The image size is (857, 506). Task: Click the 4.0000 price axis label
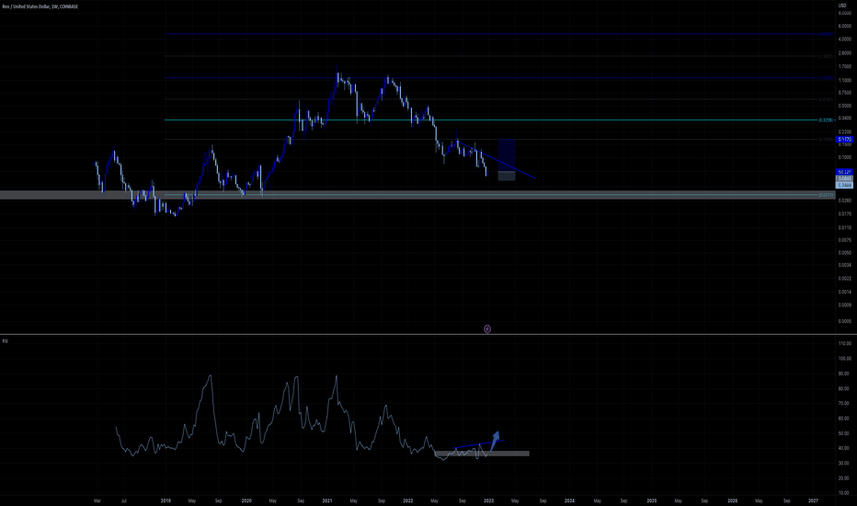[844, 40]
